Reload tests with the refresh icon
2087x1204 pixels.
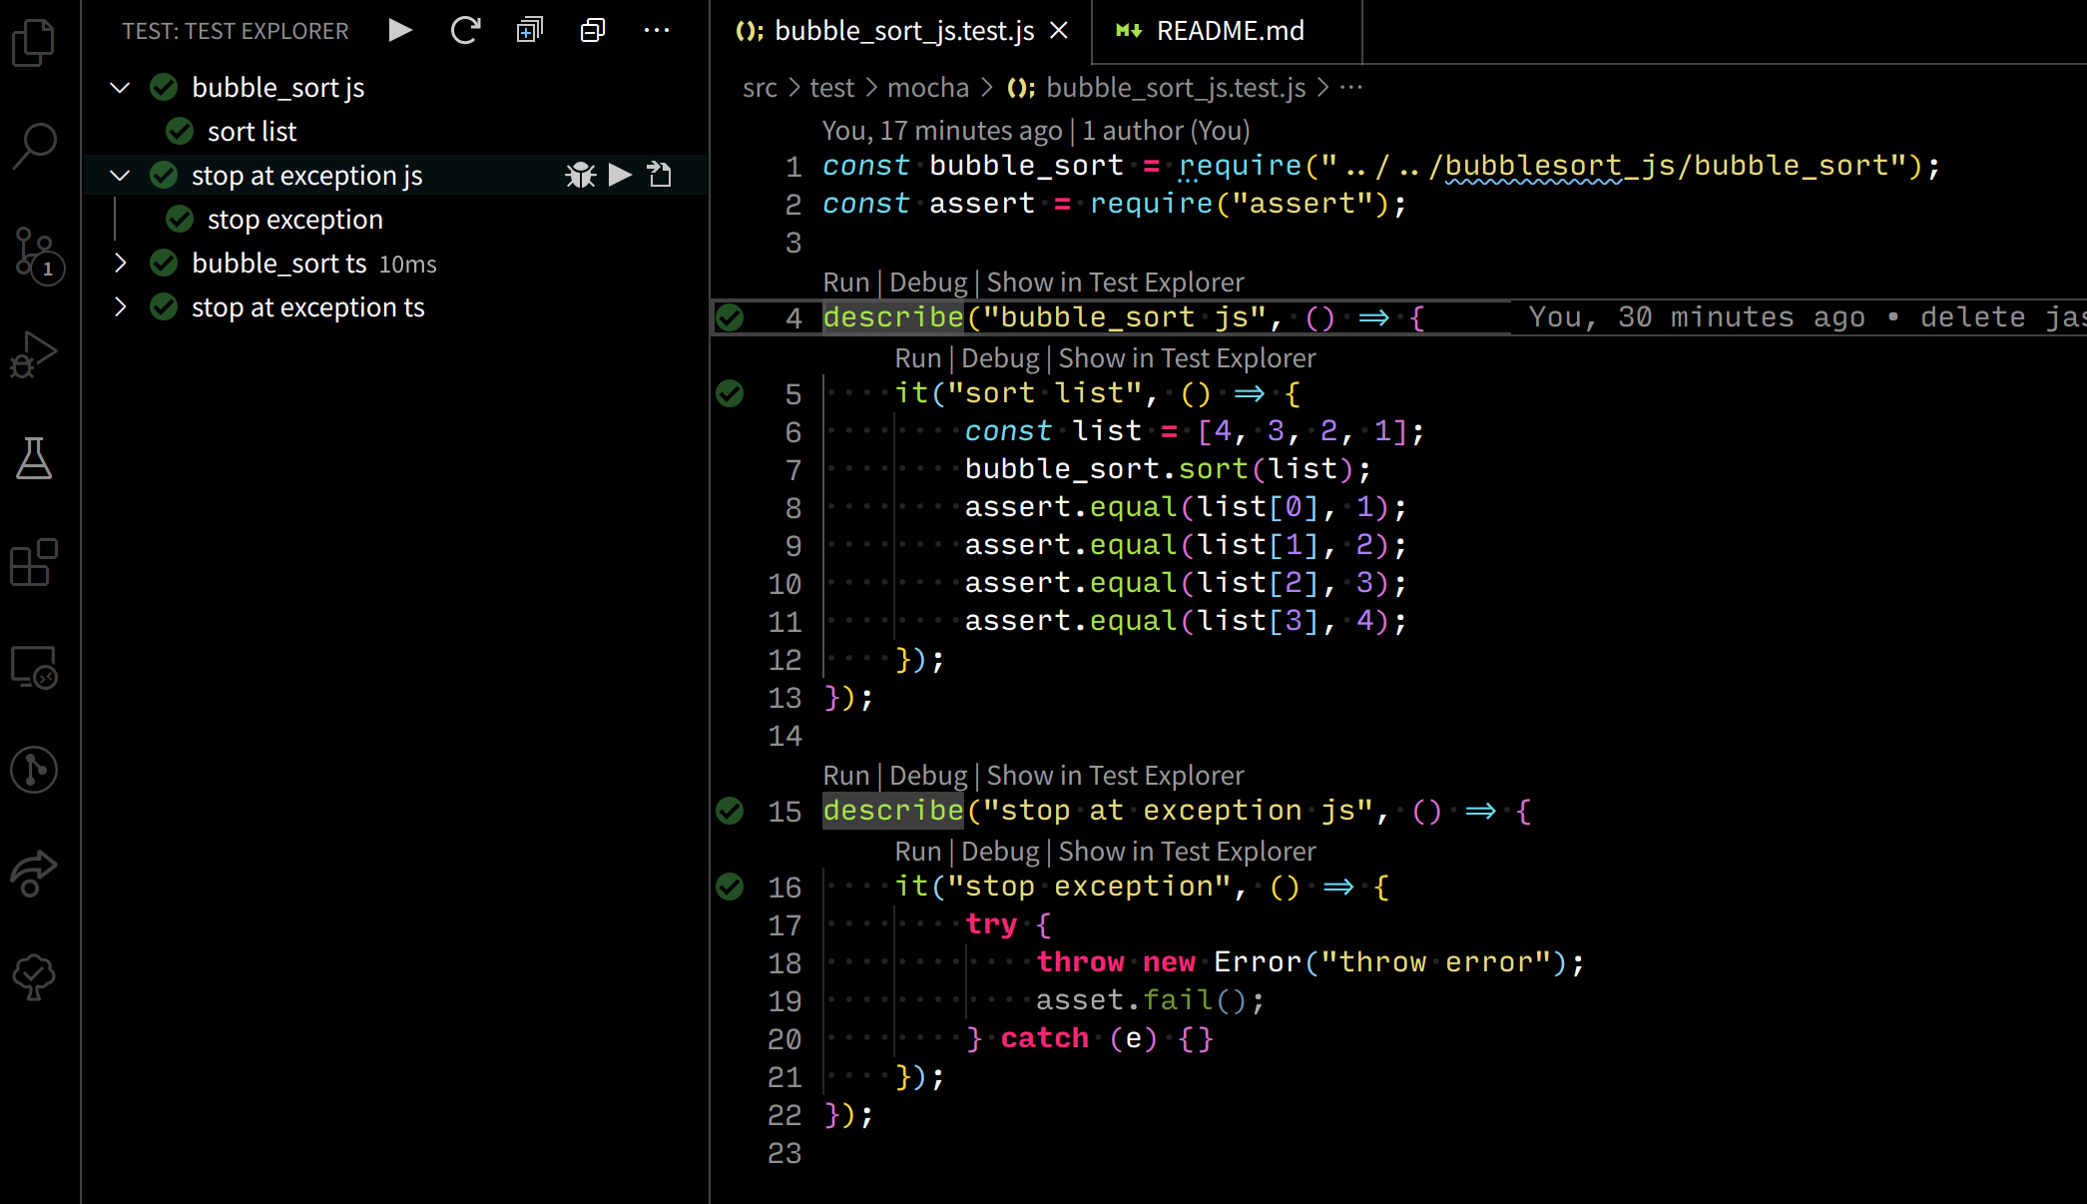[465, 31]
